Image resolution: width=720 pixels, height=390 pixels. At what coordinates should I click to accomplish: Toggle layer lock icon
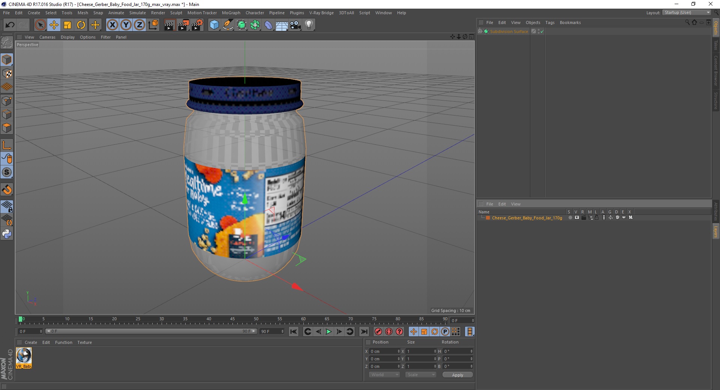pos(597,217)
